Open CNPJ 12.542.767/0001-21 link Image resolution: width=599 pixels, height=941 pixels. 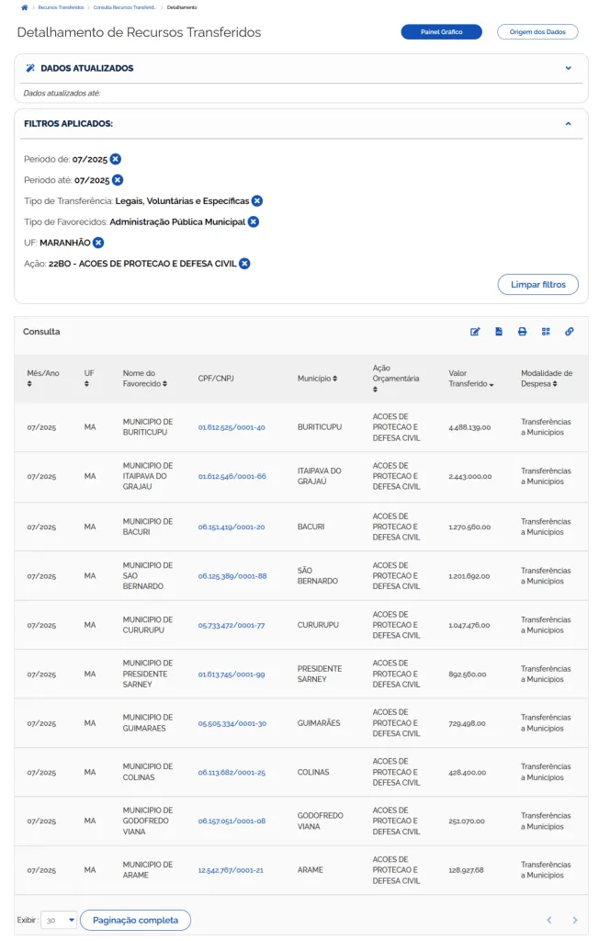click(231, 870)
